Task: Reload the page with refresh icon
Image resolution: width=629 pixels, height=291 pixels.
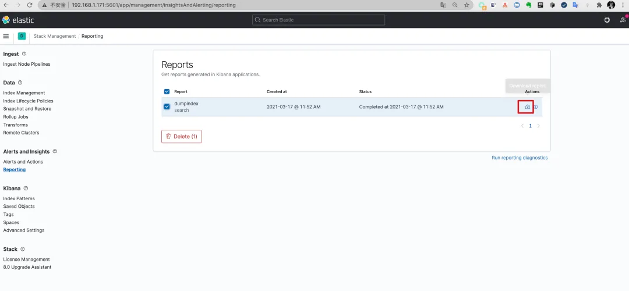Action: [30, 5]
